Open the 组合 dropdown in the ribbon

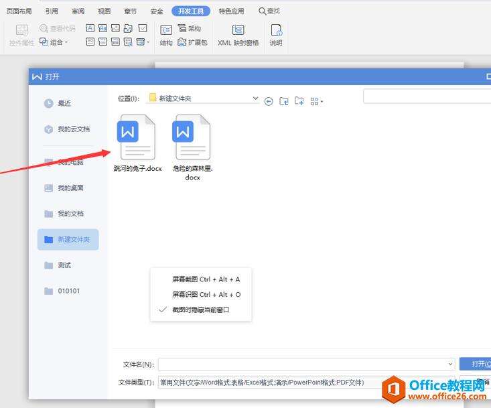tap(54, 42)
